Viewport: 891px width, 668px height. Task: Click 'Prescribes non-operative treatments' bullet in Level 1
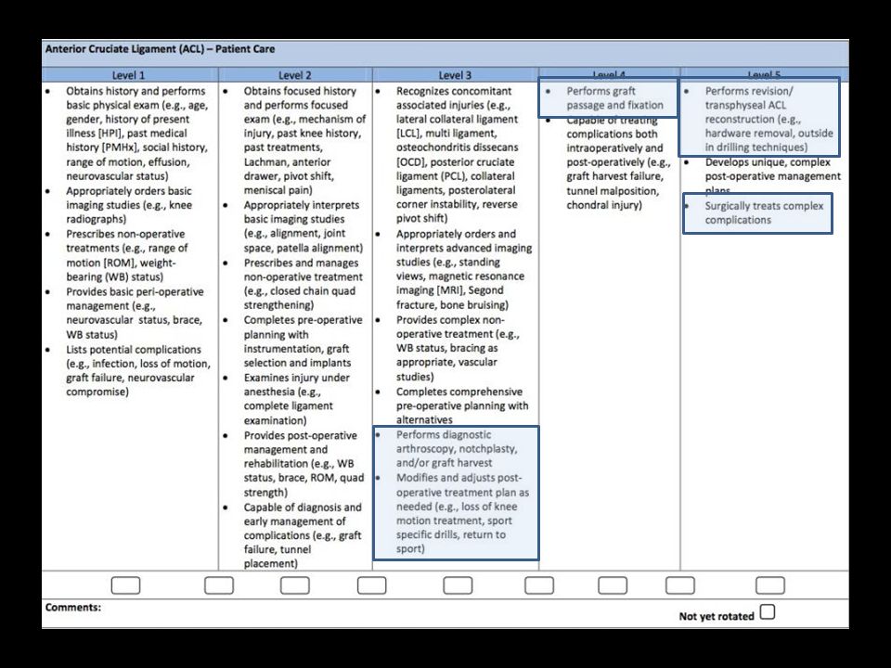(127, 256)
